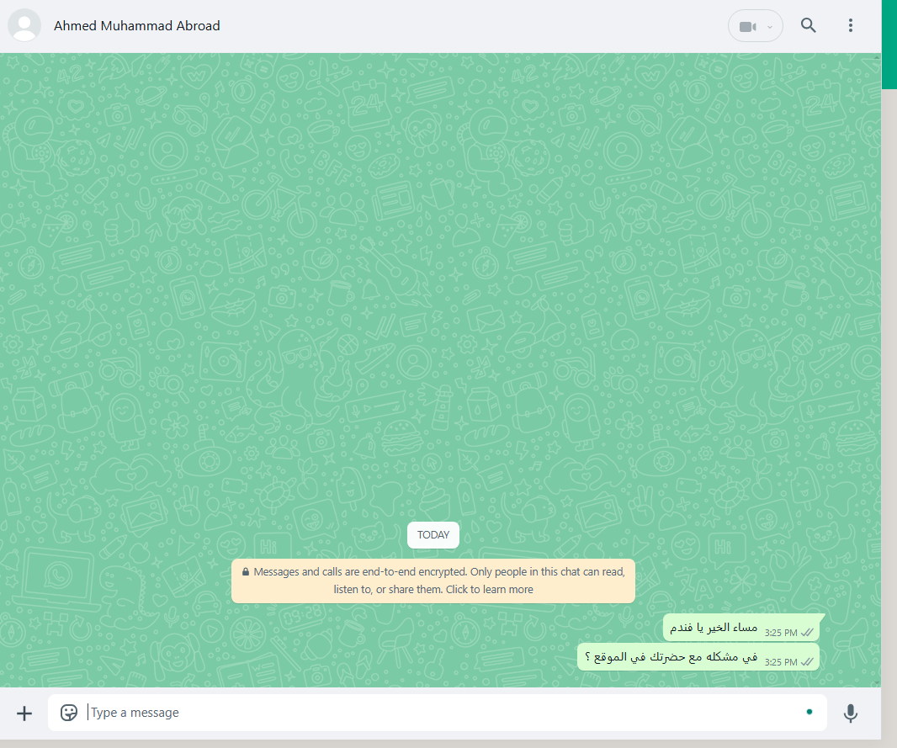The image size is (897, 748).
Task: Open the emoji and sticker picker
Action: click(69, 713)
